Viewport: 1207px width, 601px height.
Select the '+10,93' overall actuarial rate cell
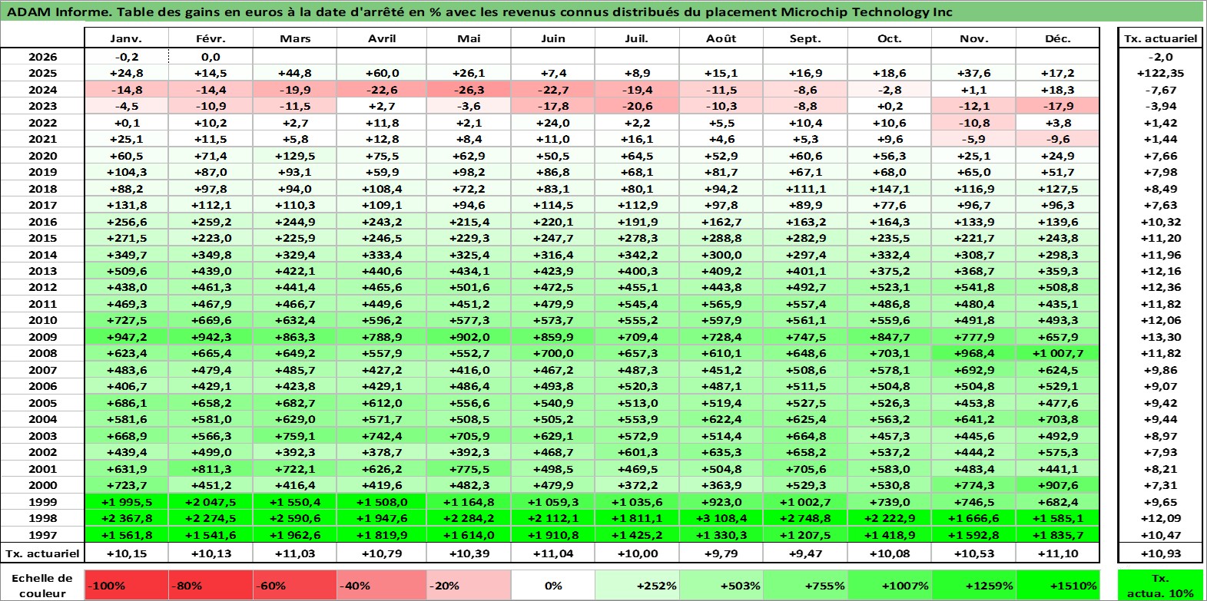tap(1160, 553)
